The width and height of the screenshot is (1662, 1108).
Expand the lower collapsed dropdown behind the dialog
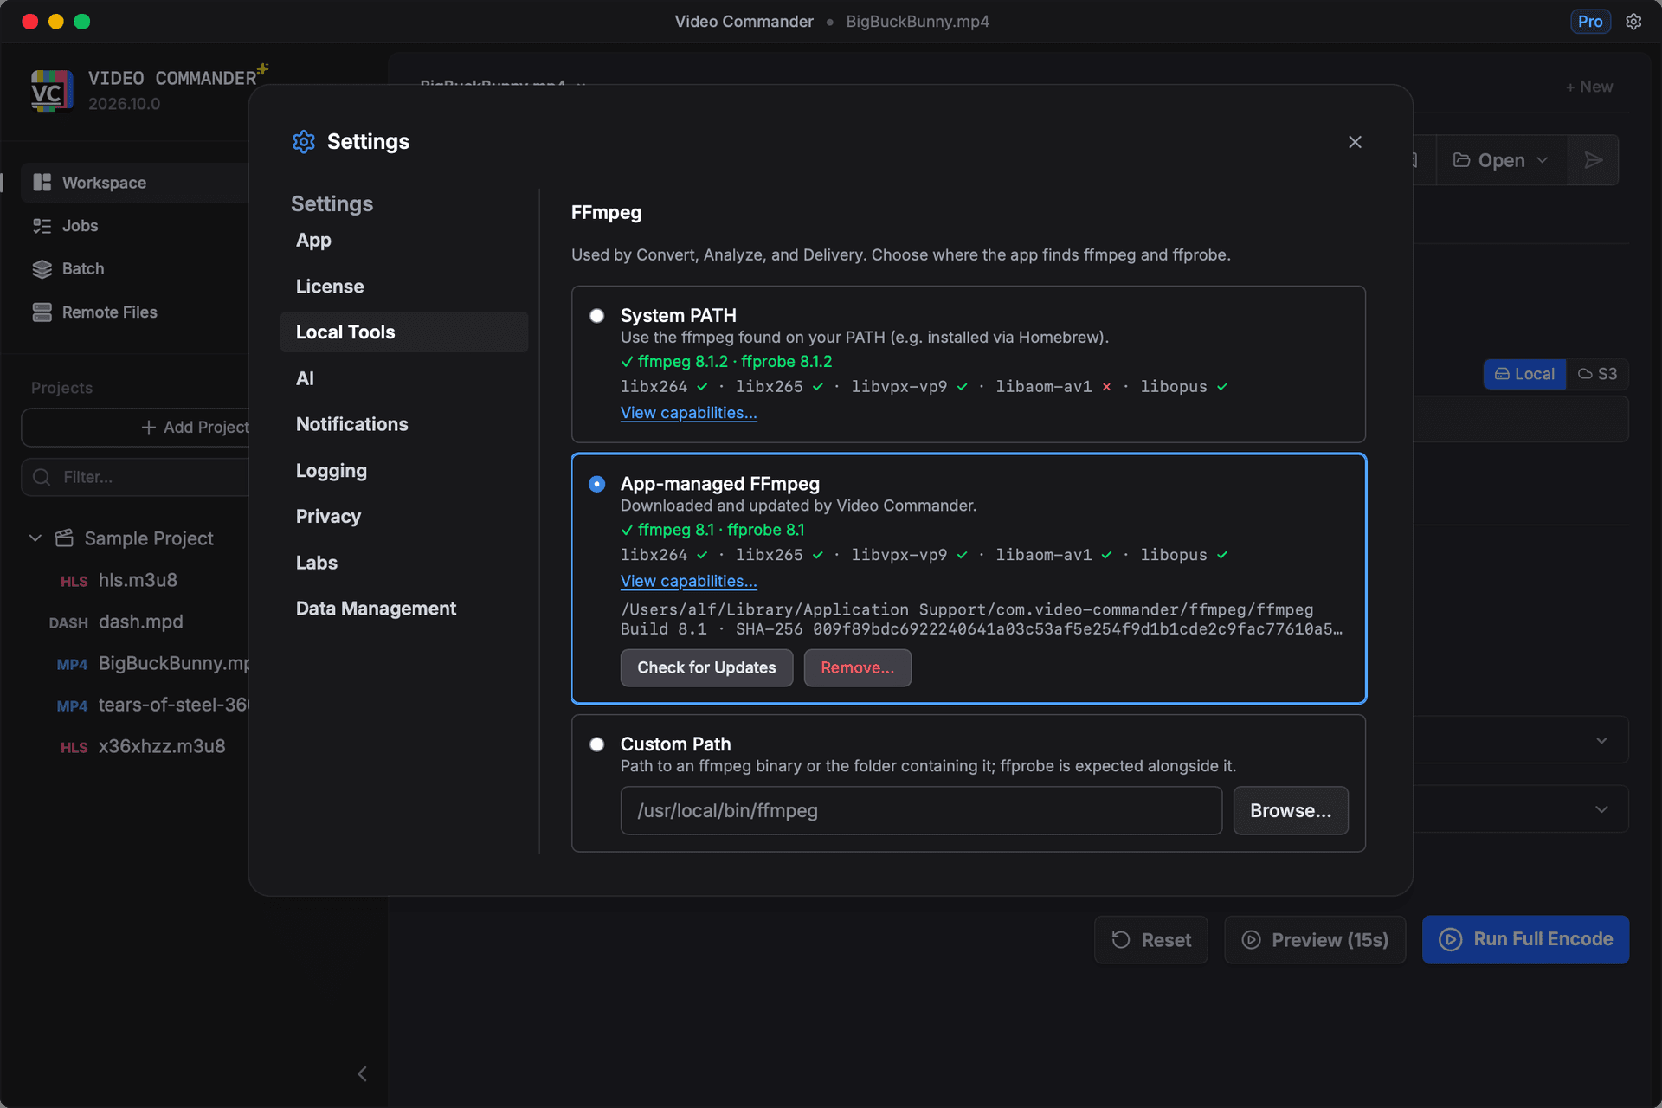pos(1601,809)
